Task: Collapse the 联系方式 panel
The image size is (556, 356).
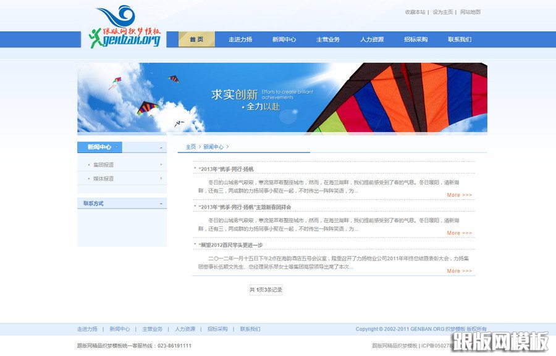Action: 161,203
